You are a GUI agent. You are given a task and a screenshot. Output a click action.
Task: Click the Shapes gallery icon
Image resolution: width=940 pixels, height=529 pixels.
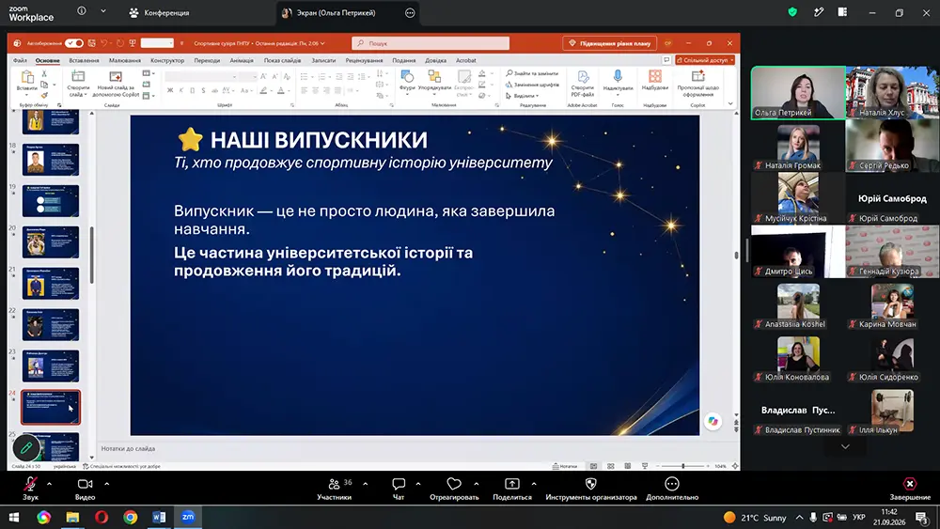coord(407,77)
